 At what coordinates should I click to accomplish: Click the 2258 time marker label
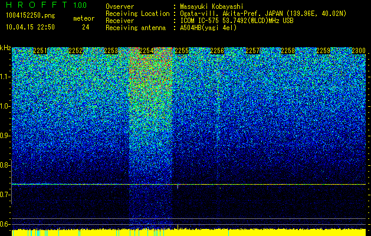point(288,51)
